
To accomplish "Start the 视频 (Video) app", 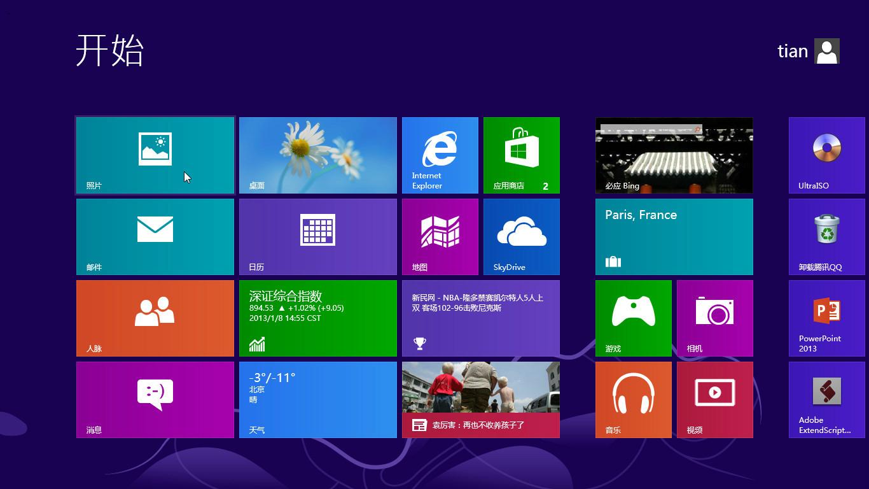I will (715, 399).
